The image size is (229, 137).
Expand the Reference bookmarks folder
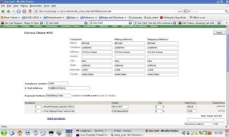[88, 17]
